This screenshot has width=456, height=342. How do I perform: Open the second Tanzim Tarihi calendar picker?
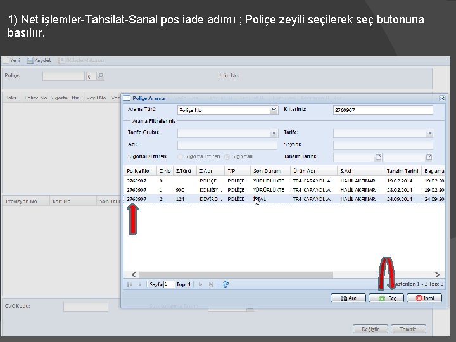(x=429, y=157)
